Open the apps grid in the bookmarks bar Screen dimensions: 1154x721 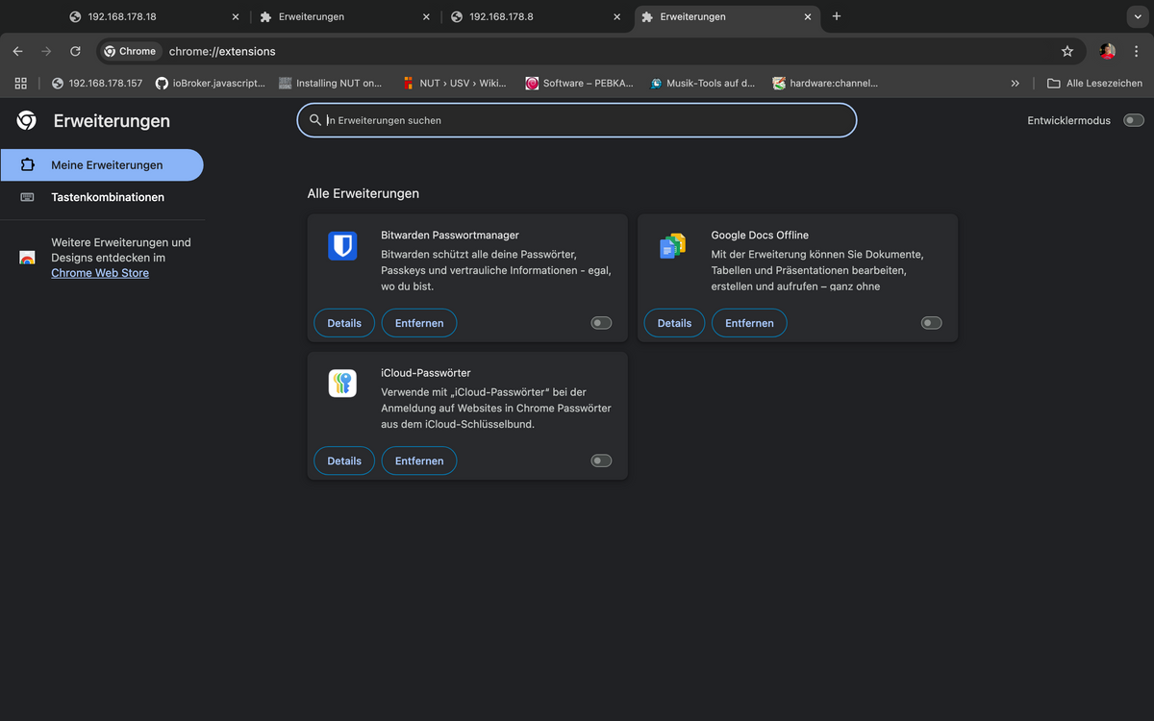click(x=21, y=83)
